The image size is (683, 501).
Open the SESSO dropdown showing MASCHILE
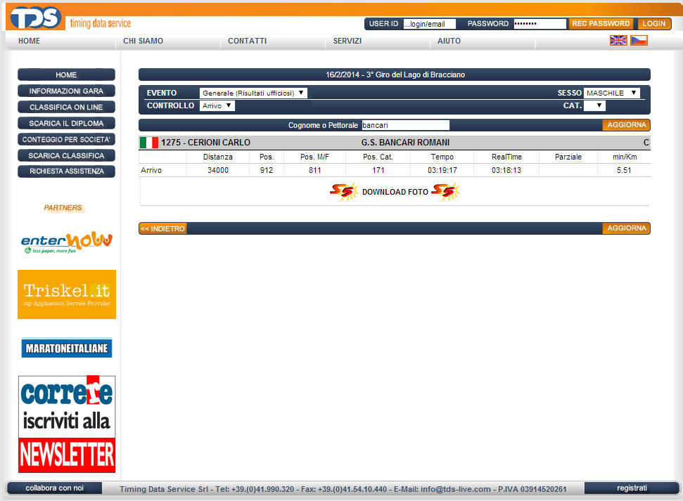(x=611, y=93)
